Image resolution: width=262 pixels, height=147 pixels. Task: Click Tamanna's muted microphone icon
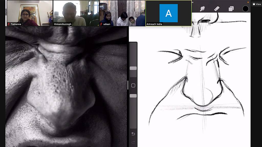pos(9,24)
